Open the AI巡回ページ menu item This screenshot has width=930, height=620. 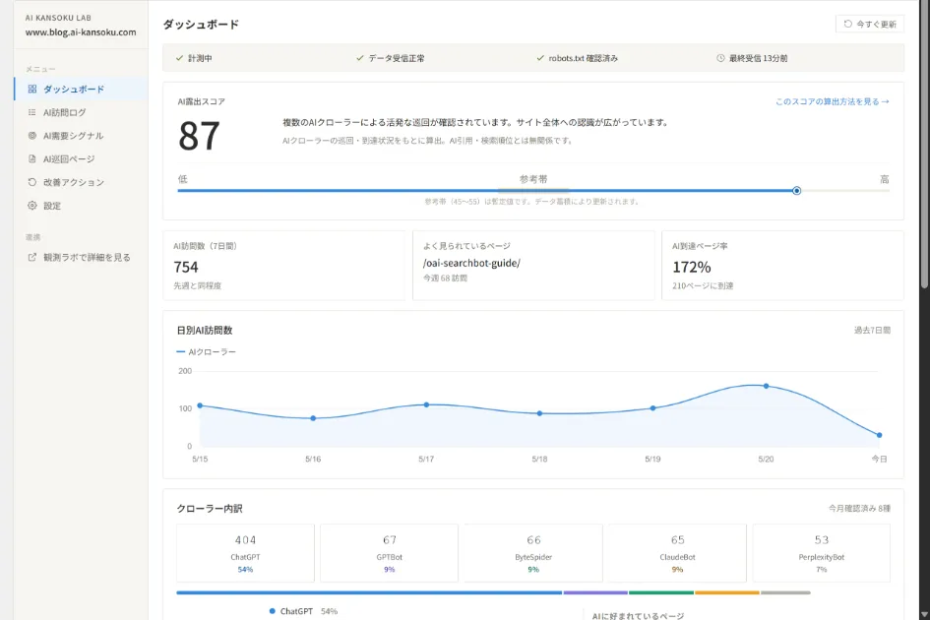pyautogui.click(x=82, y=158)
